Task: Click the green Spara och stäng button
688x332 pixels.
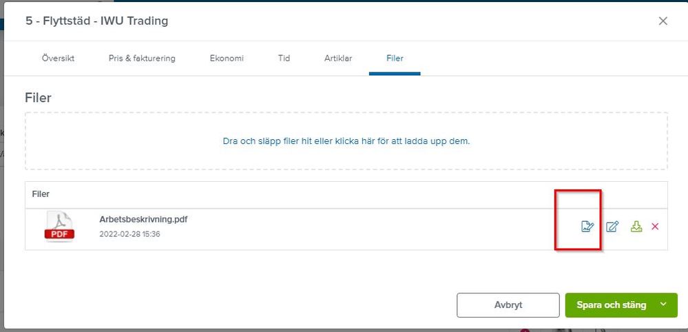Action: [x=612, y=305]
